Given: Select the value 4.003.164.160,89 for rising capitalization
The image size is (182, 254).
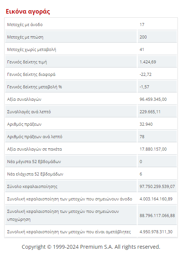Looking at the screenshot, I should [x=156, y=199].
